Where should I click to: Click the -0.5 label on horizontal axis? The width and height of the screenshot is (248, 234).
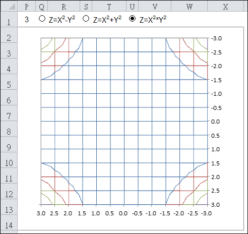click(137, 213)
